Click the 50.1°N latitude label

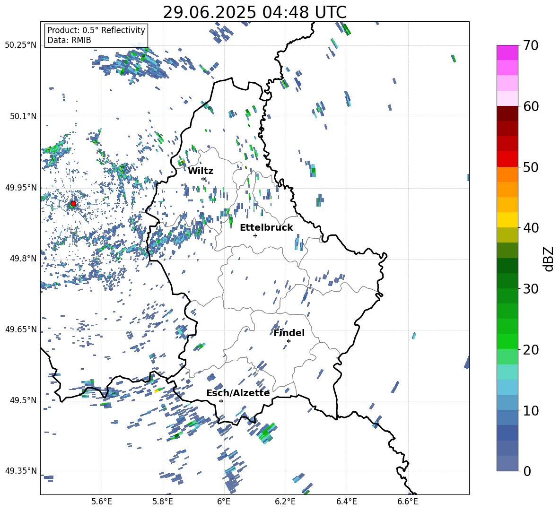pos(23,116)
